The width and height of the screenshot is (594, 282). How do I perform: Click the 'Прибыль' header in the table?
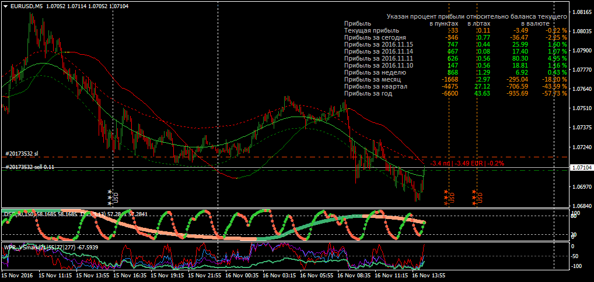click(357, 23)
